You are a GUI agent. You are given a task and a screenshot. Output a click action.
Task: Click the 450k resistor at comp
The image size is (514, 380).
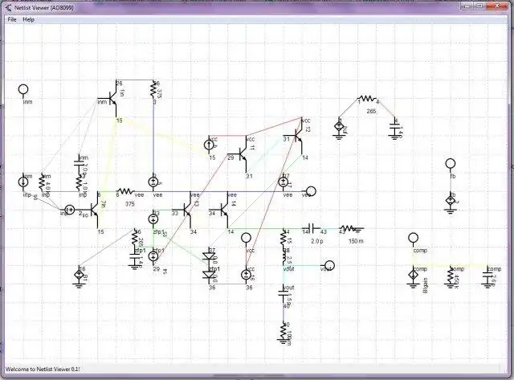[451, 276]
